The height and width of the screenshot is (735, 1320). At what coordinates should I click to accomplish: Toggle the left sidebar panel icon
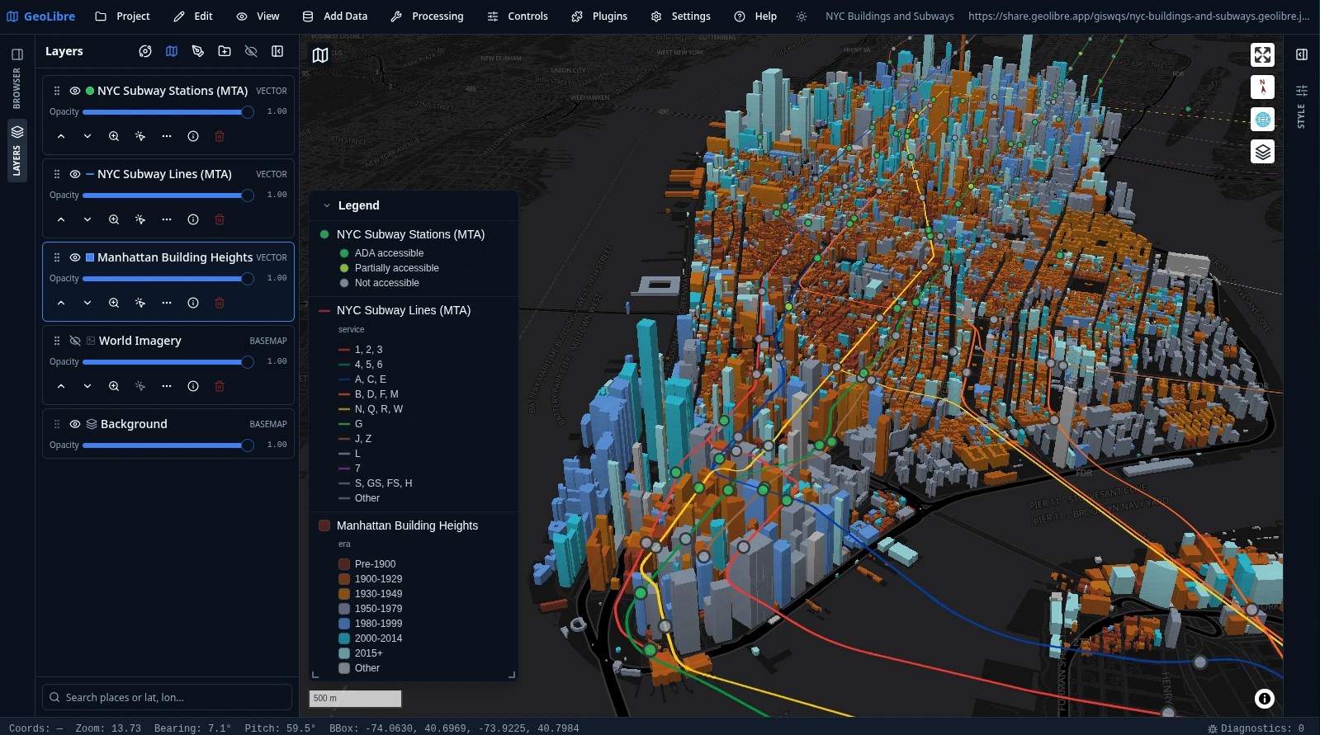pyautogui.click(x=17, y=54)
